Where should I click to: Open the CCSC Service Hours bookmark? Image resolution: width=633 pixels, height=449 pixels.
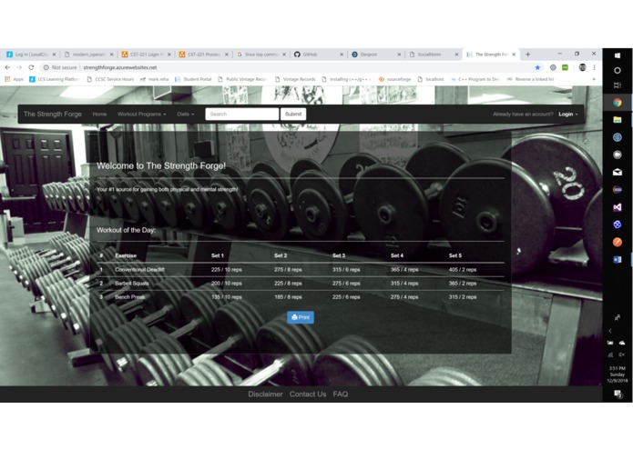coord(110,79)
